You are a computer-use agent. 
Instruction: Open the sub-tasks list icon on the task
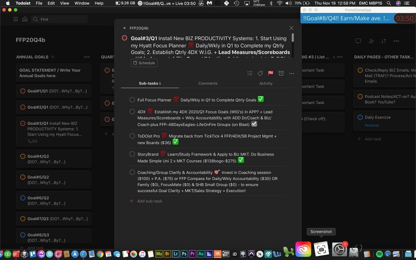(250, 73)
